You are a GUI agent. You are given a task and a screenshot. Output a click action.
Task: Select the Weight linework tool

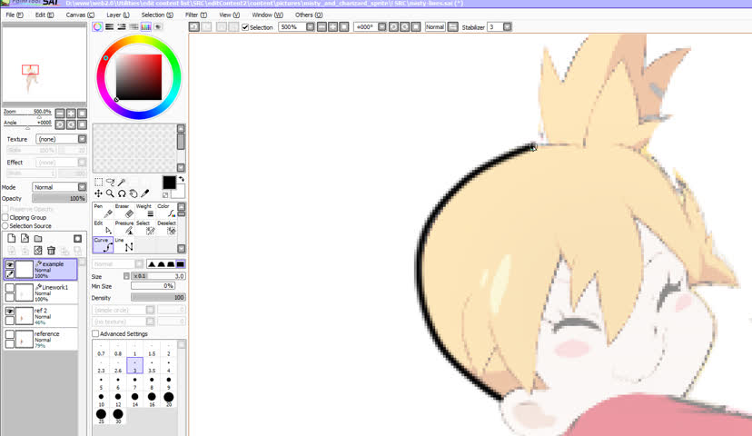click(x=149, y=213)
